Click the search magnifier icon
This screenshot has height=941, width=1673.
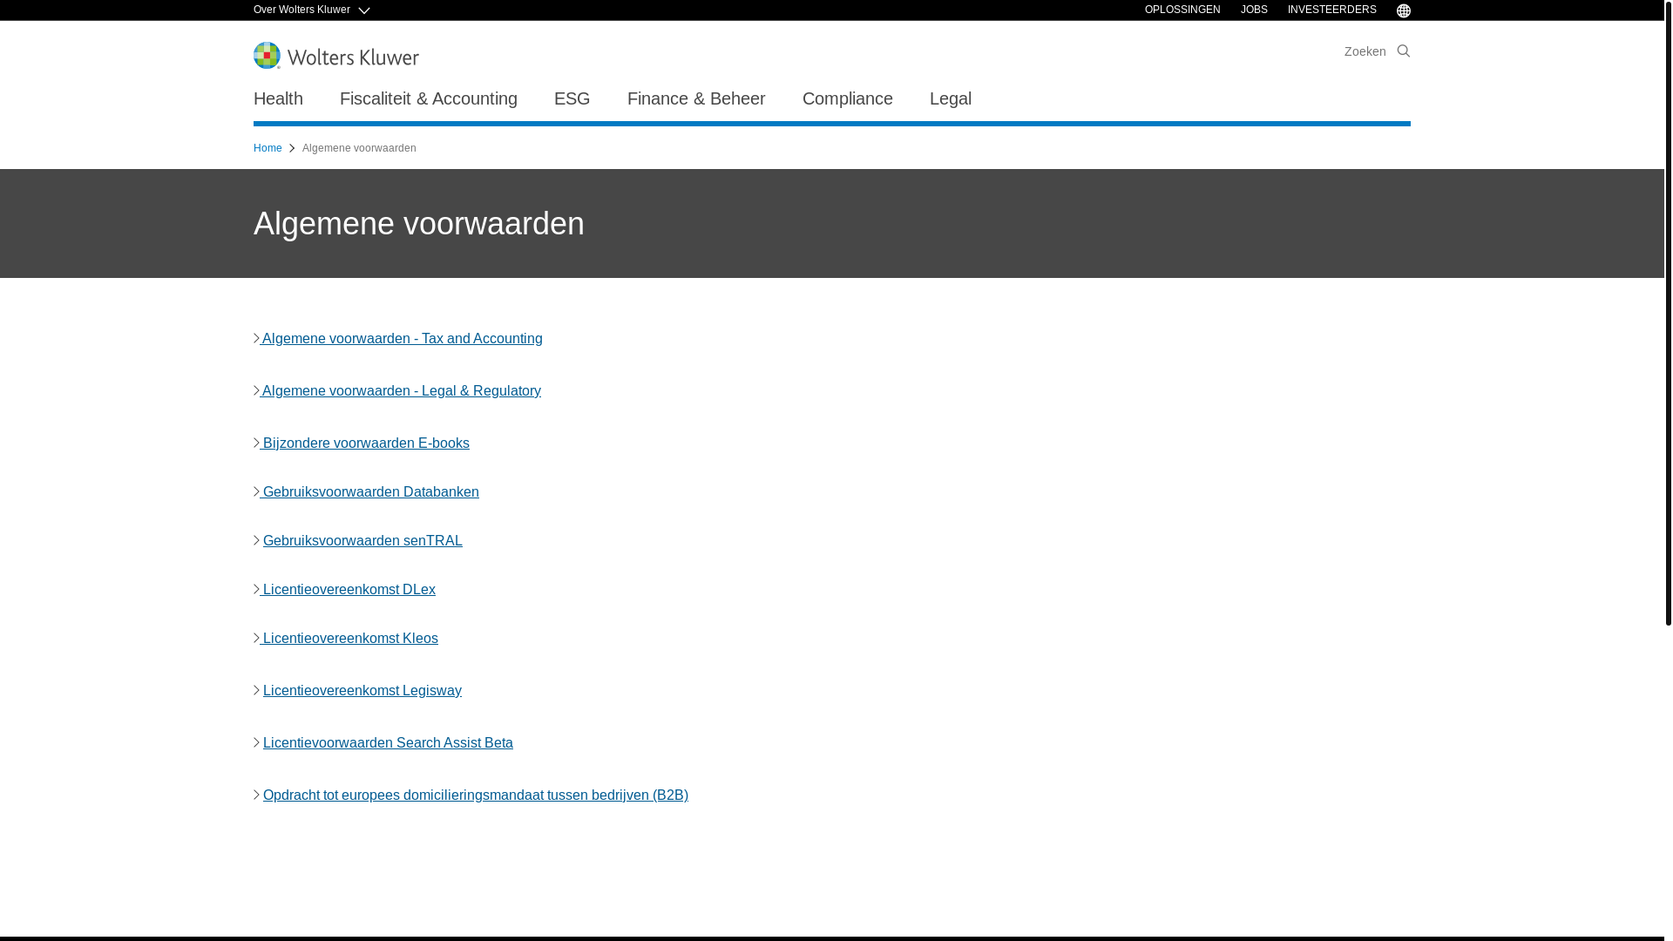[x=1403, y=51]
